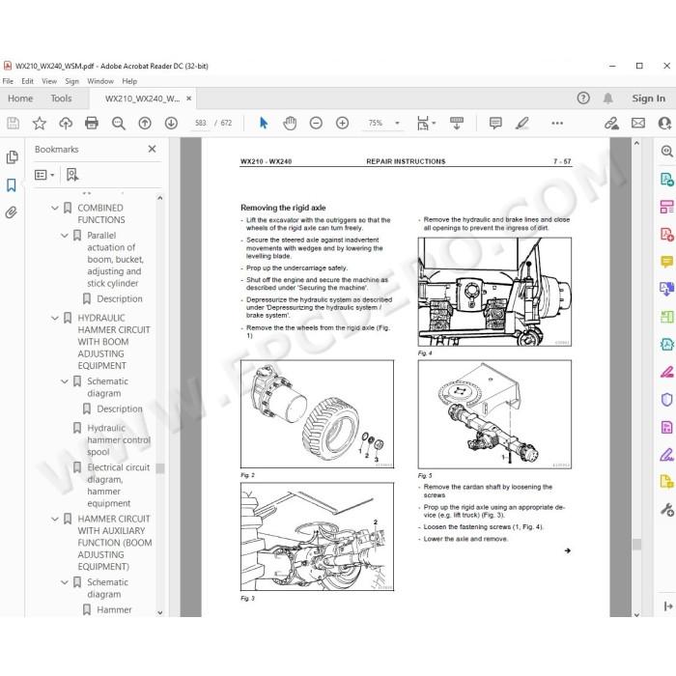Collapse HAMMER CIRCUIT WITH AUXILIARY FUNCTION bookmark
This screenshot has height=676, width=676.
click(55, 520)
